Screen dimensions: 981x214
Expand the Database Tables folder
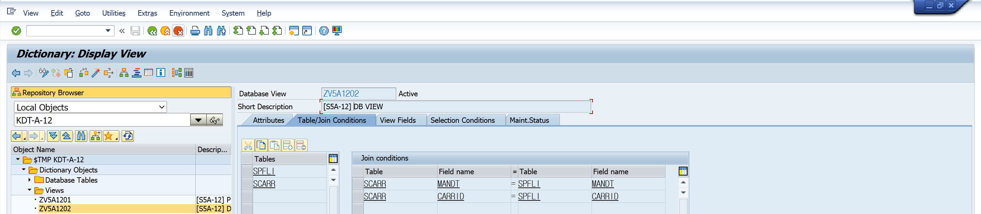[x=29, y=180]
